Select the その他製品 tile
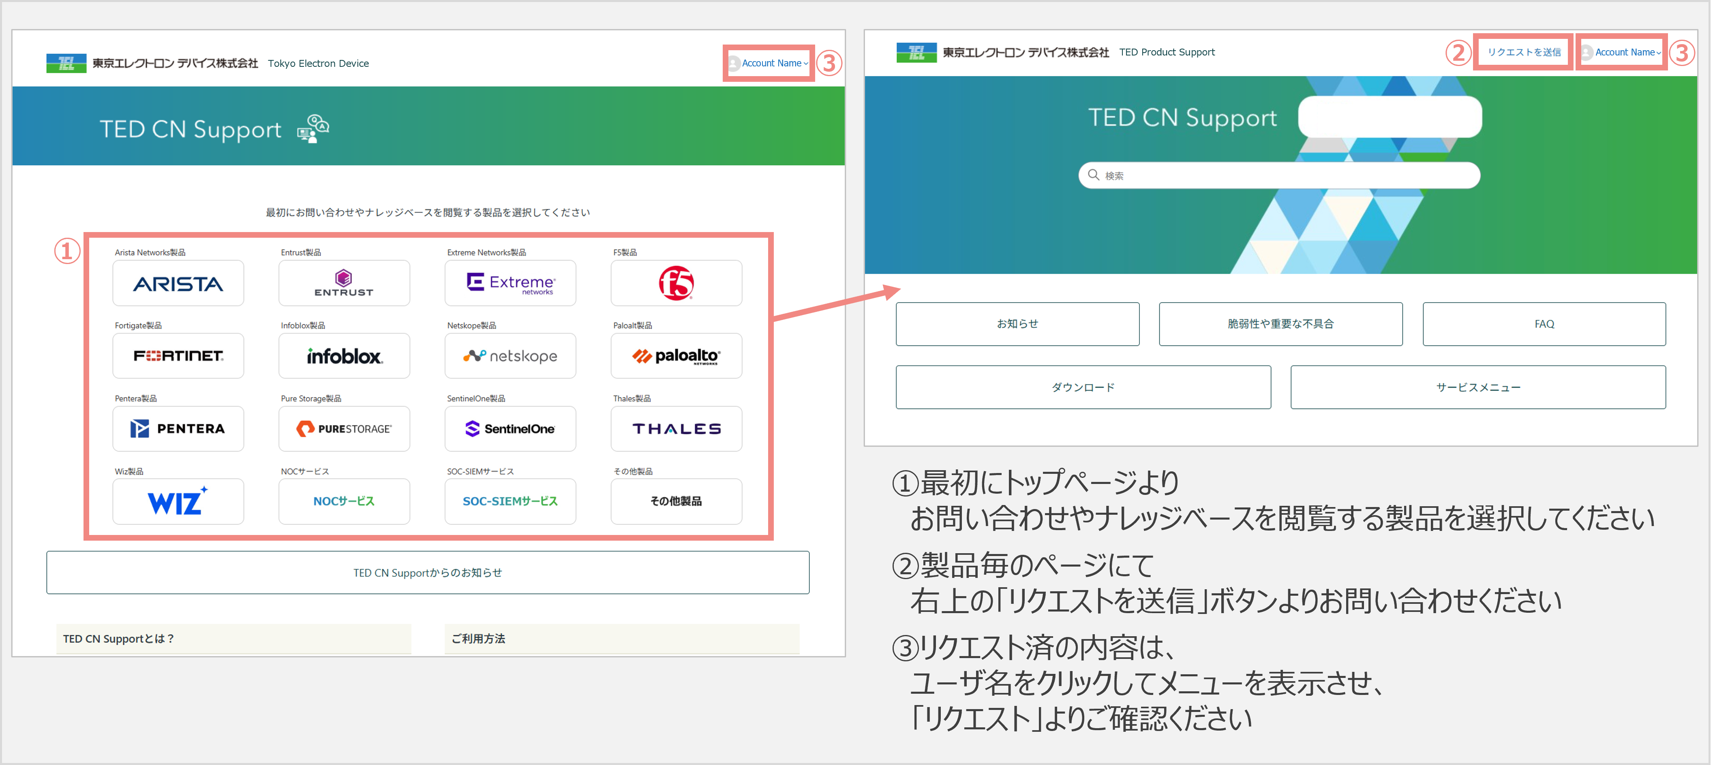The image size is (1715, 765). click(677, 502)
